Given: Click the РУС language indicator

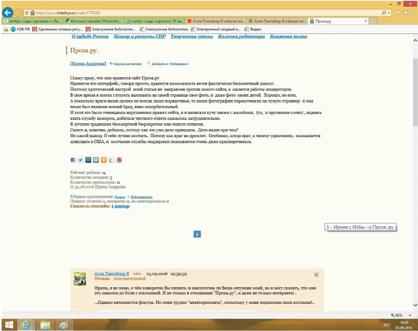Looking at the screenshot, I should 387,325.
